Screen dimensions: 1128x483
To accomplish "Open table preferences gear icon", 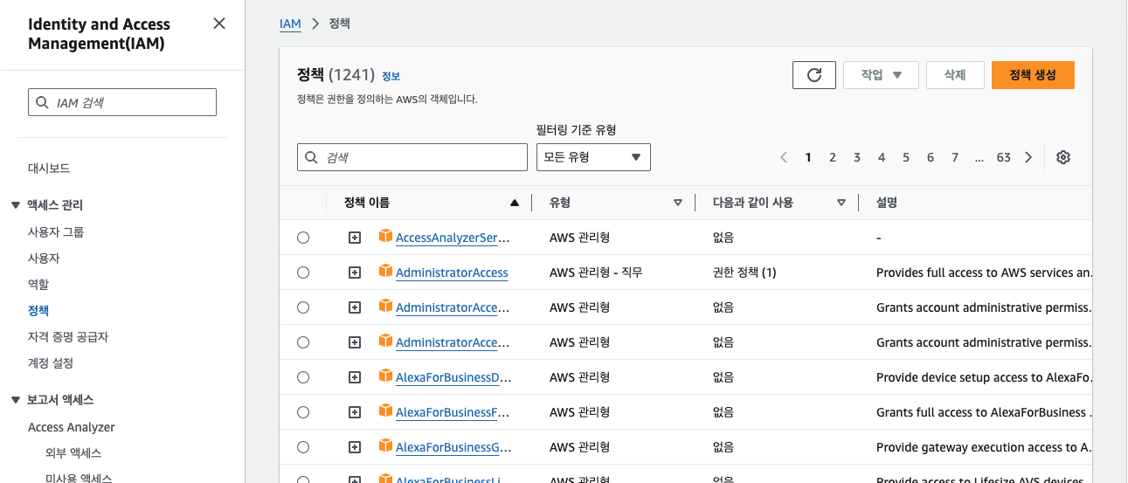I will click(x=1063, y=157).
